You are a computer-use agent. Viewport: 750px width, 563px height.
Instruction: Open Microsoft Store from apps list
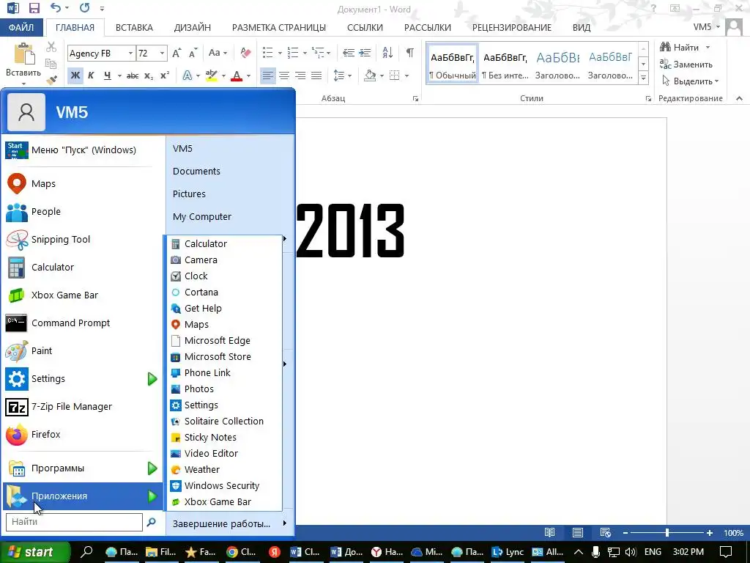pos(225,357)
